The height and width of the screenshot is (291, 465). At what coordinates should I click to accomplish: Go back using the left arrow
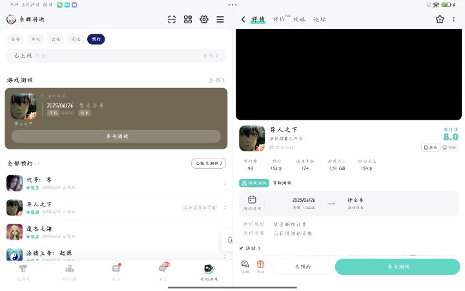pos(243,19)
